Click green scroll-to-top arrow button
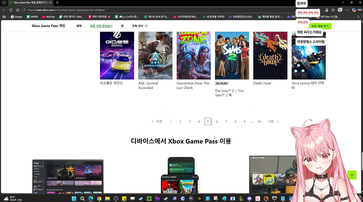The height and width of the screenshot is (202, 363). (x=352, y=175)
